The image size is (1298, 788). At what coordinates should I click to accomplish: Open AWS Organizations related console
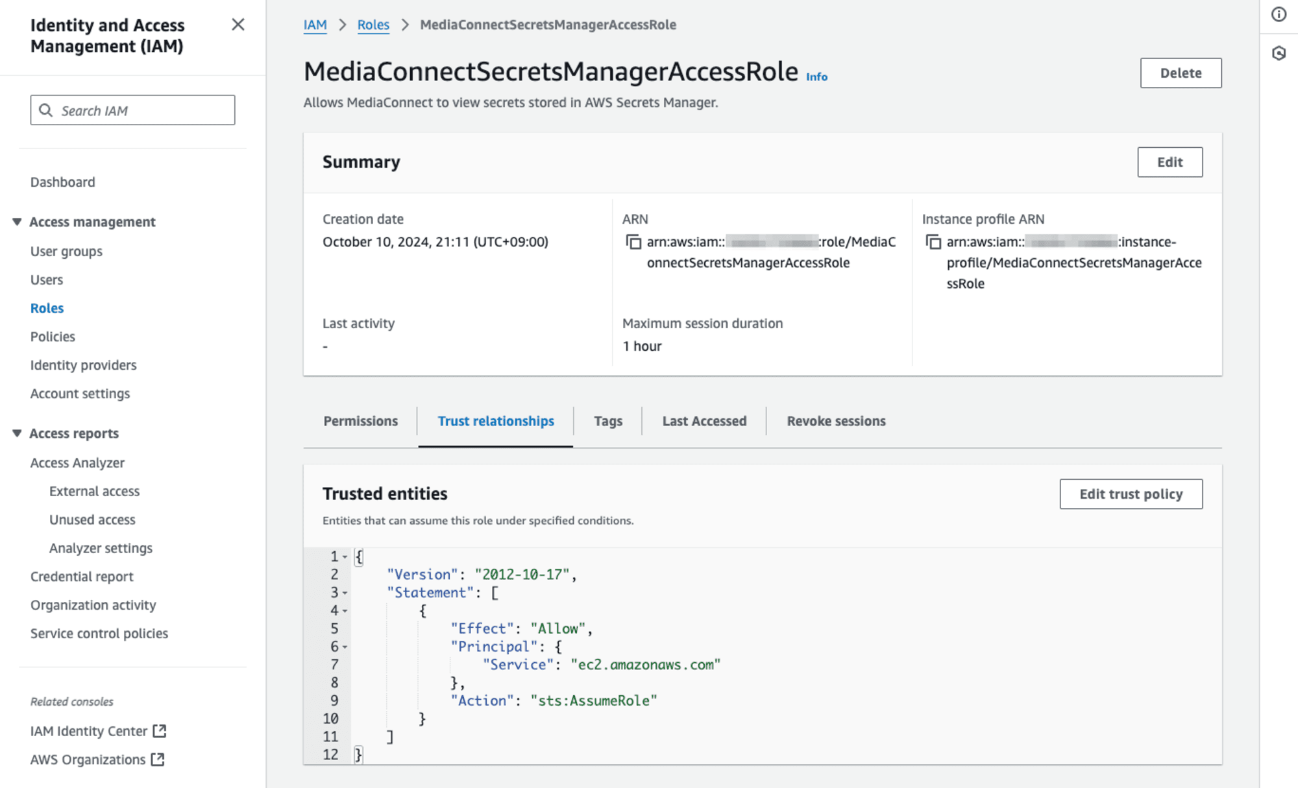(88, 759)
